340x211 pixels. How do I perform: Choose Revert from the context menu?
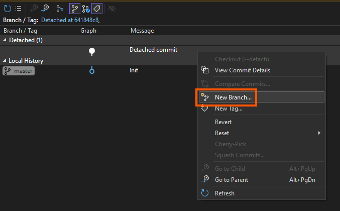[262, 122]
